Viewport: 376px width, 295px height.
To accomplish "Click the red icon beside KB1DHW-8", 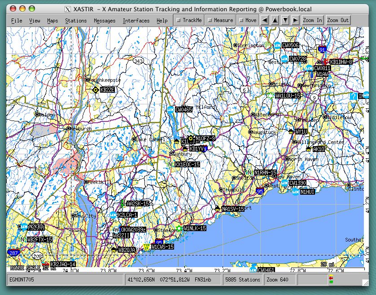I will tap(325, 62).
